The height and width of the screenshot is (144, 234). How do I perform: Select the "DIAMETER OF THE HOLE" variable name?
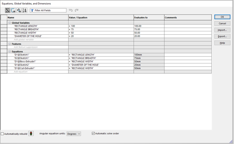28,36
